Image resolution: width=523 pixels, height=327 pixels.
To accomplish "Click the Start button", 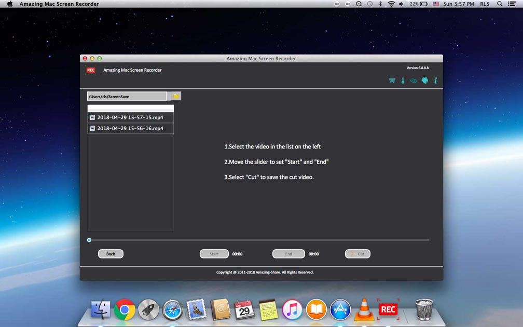I will (x=214, y=254).
